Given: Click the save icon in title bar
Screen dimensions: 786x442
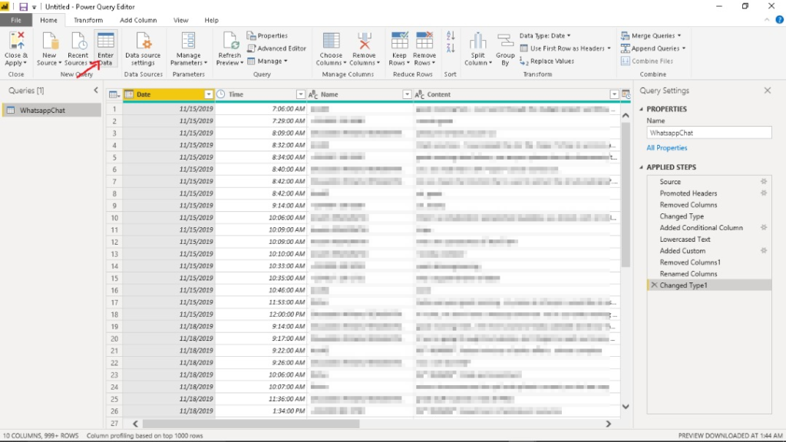Looking at the screenshot, I should pos(23,6).
